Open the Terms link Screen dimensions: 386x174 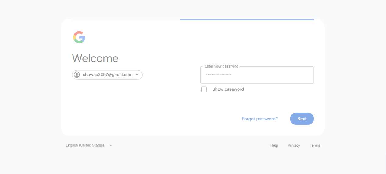pyautogui.click(x=315, y=145)
